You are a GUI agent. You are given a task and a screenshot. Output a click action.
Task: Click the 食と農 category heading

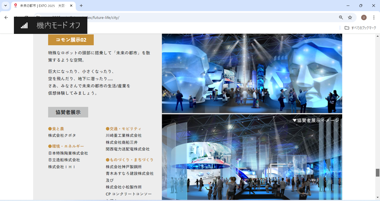pos(56,129)
